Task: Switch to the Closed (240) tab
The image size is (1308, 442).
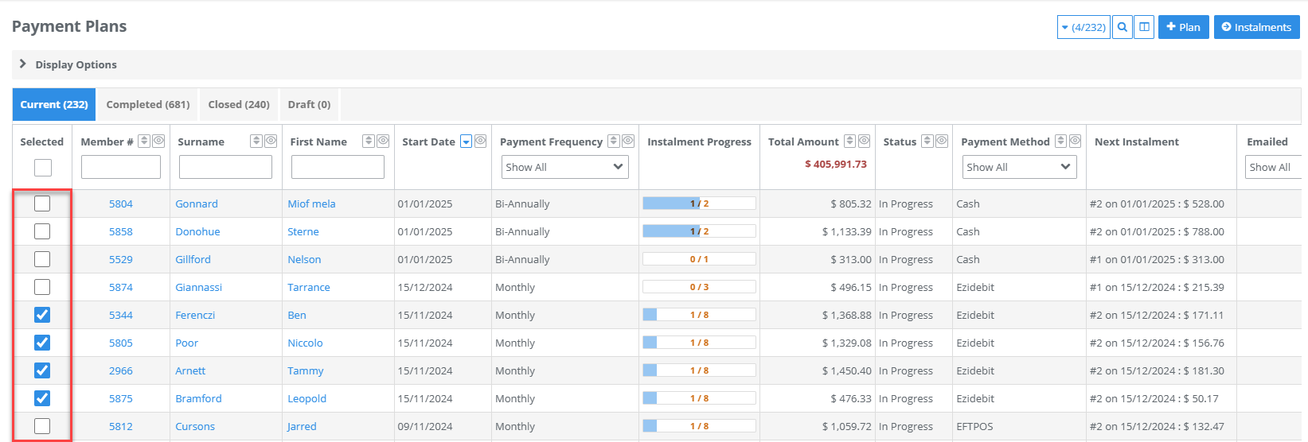Action: click(x=239, y=104)
